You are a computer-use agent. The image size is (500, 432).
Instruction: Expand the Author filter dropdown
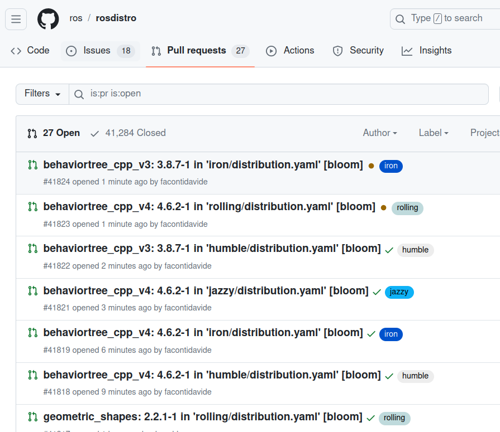(x=380, y=133)
